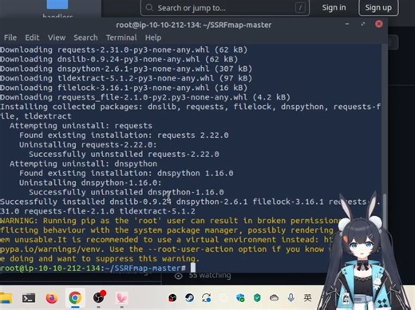Screen dimensions: 415x310
Task: Launch Firefox from the taskbar
Action: coord(52,298)
